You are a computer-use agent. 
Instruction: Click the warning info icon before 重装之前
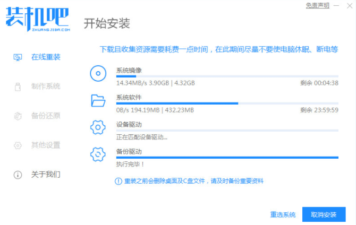(x=118, y=181)
